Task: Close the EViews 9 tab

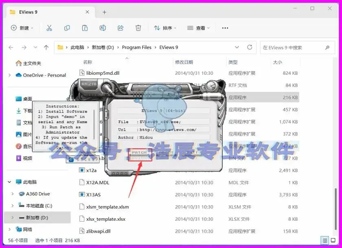Action: point(87,12)
